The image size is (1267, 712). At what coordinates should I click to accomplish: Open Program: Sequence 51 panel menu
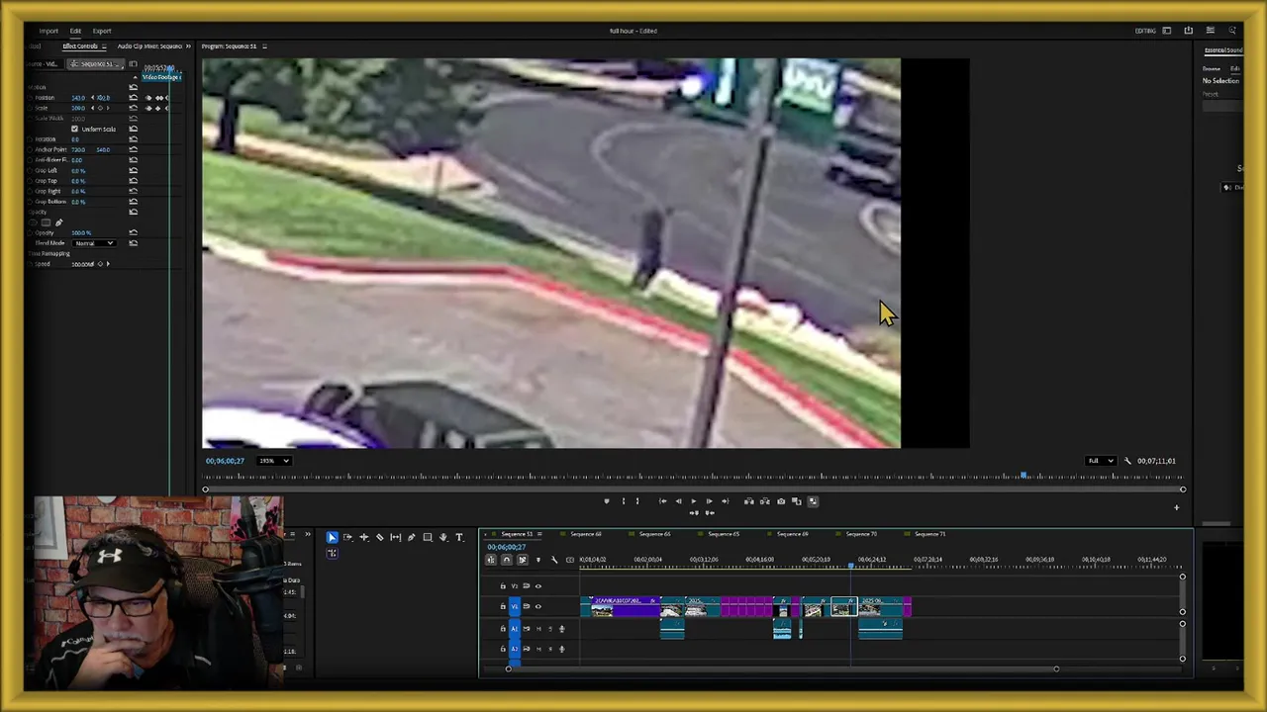tap(264, 46)
